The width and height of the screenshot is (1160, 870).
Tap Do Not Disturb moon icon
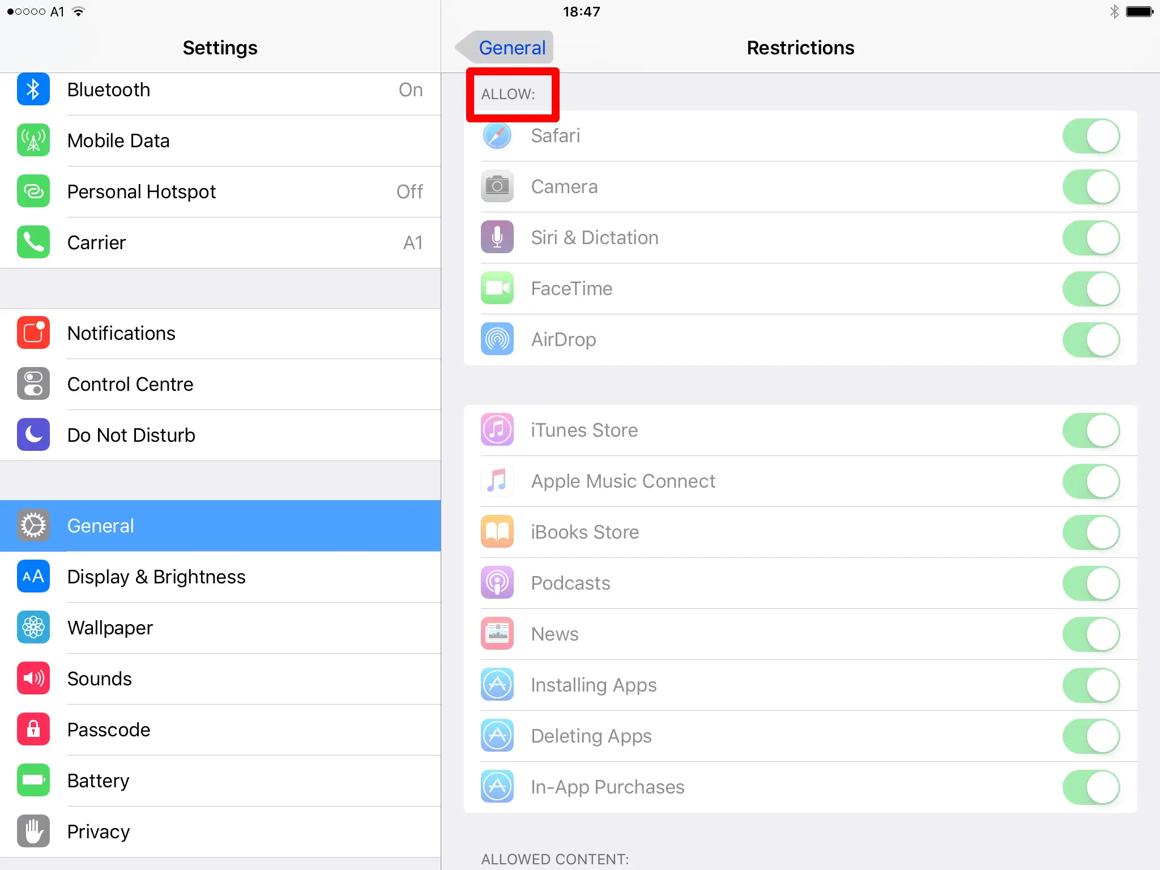[x=33, y=435]
